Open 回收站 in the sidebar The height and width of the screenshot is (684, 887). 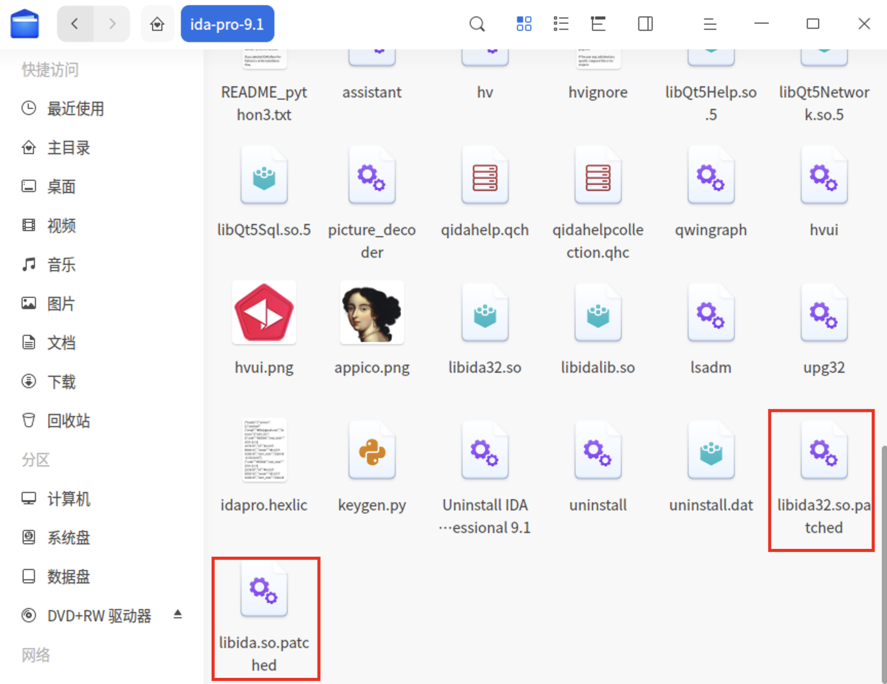(x=68, y=421)
